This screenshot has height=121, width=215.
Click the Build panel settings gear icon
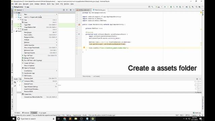(x=197, y=79)
